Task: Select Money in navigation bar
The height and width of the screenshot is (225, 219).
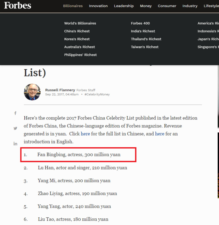Action: pyautogui.click(x=146, y=6)
